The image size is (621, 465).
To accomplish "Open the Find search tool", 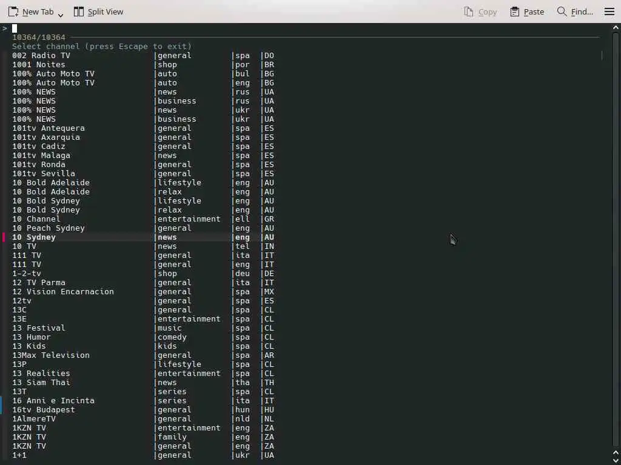I will [x=575, y=12].
